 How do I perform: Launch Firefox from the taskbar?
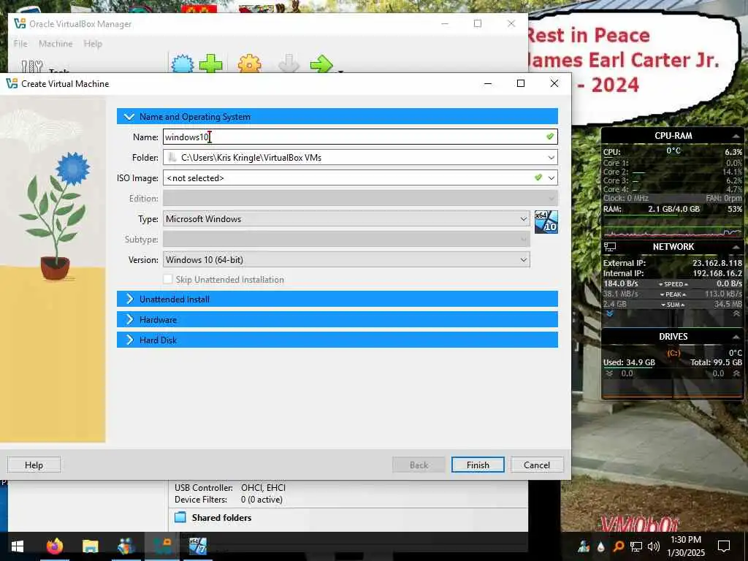coord(54,546)
